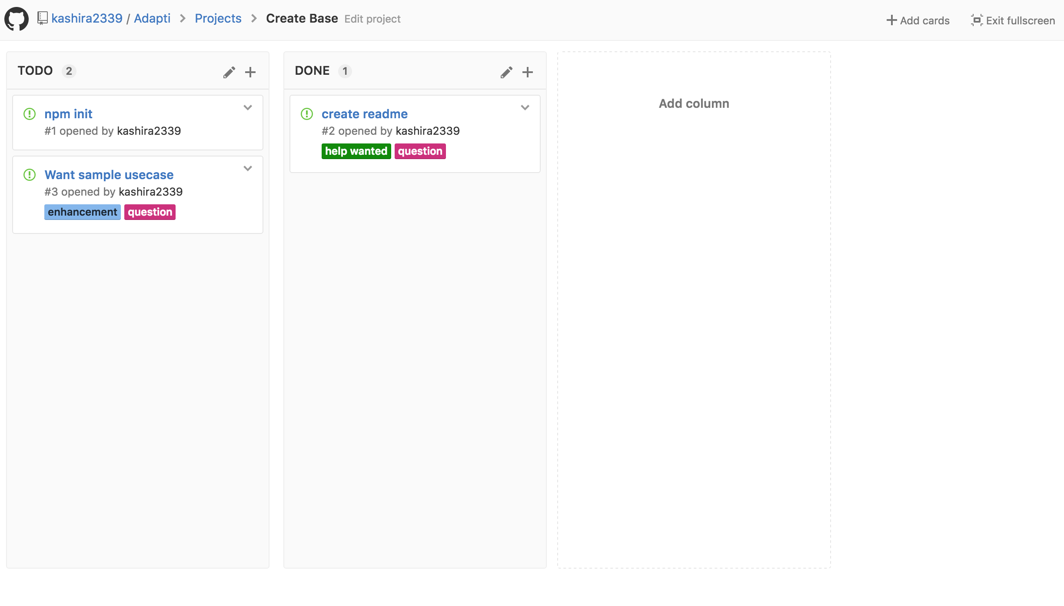The image size is (1064, 606).
Task: Click the help wanted label on create readme
Action: [356, 150]
